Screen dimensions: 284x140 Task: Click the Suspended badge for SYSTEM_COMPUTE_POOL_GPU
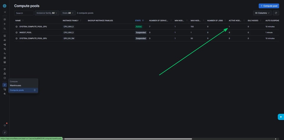coord(141,38)
